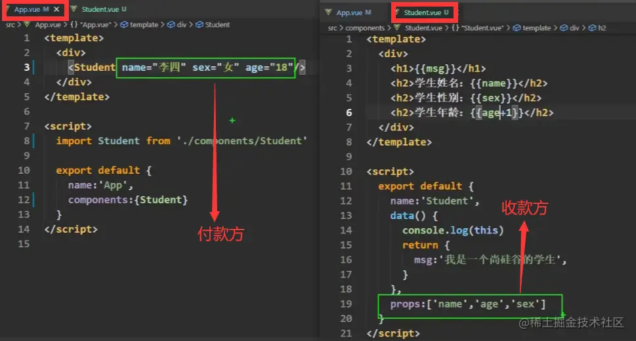Click the div symbol icon in right breadcrumb
The height and width of the screenshot is (341, 636).
(x=564, y=28)
